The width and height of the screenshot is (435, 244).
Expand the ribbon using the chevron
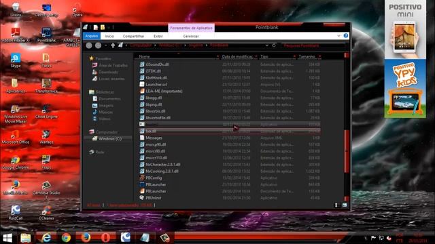tap(338, 36)
